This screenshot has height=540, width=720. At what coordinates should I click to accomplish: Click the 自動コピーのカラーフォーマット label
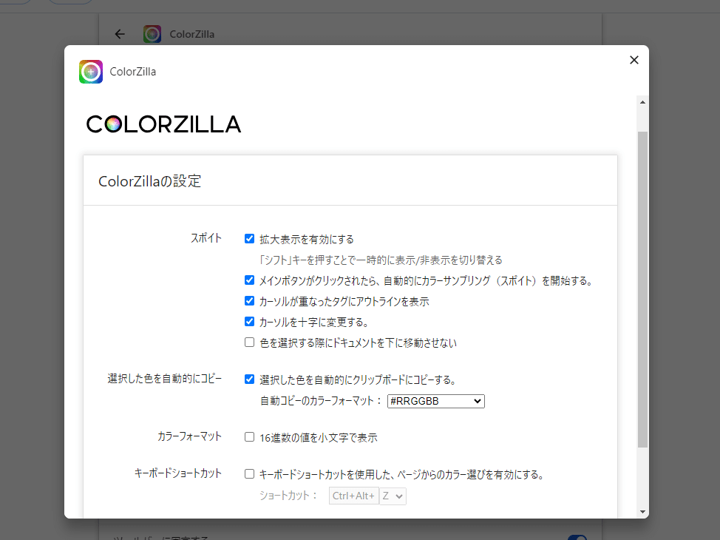pyautogui.click(x=321, y=401)
